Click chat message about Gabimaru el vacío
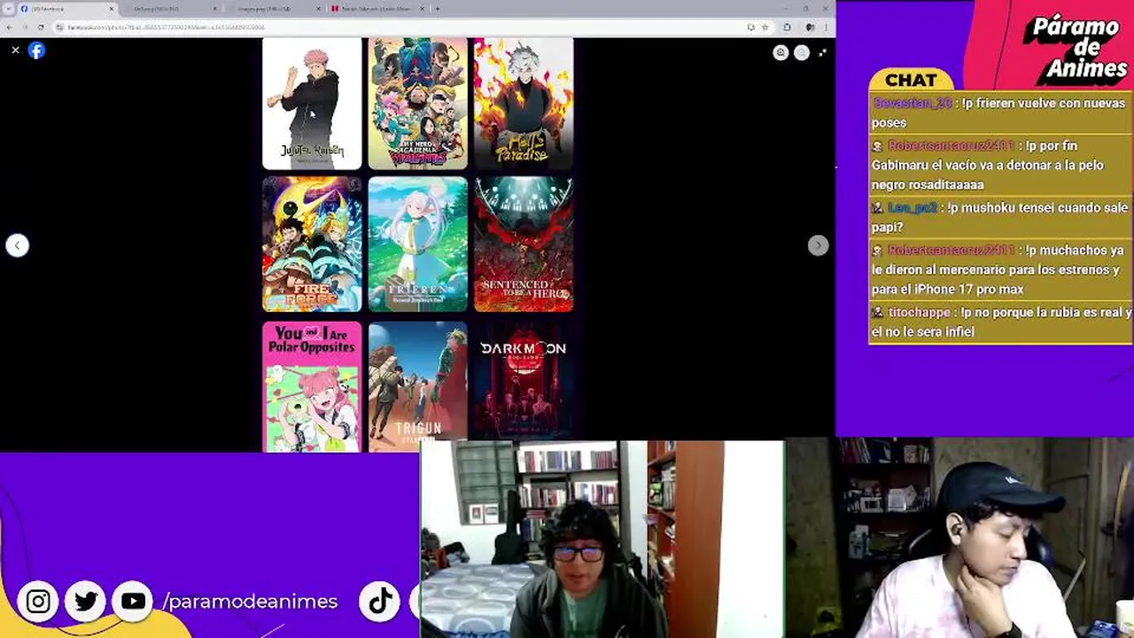1134x638 pixels. [x=1000, y=165]
